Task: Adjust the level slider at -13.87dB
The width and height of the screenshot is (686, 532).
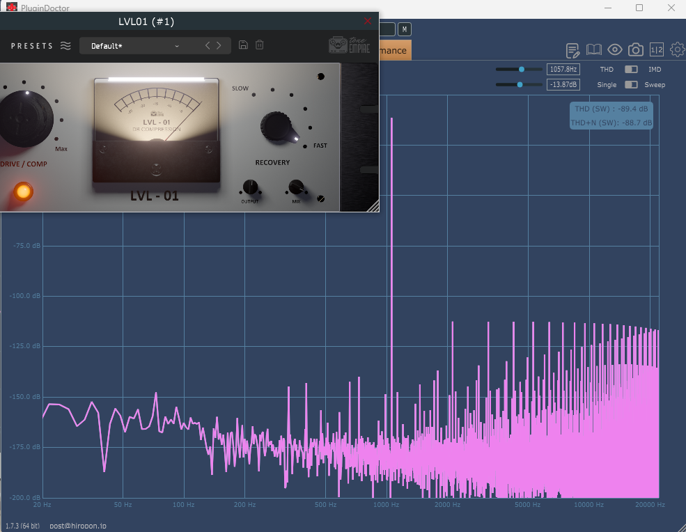Action: pos(519,84)
